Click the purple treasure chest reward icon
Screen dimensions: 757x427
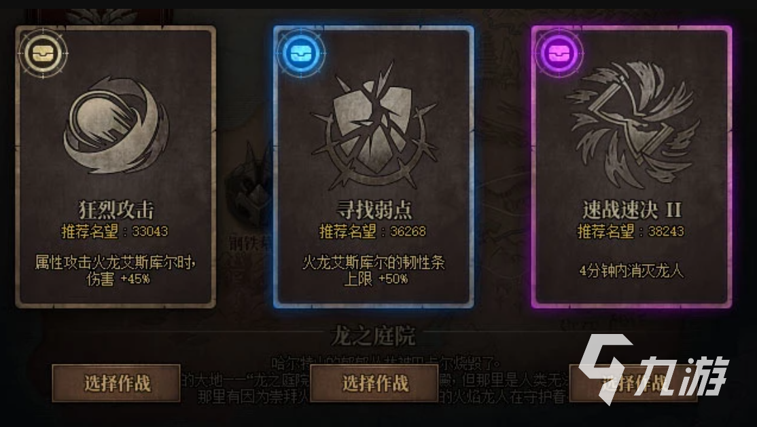click(559, 52)
